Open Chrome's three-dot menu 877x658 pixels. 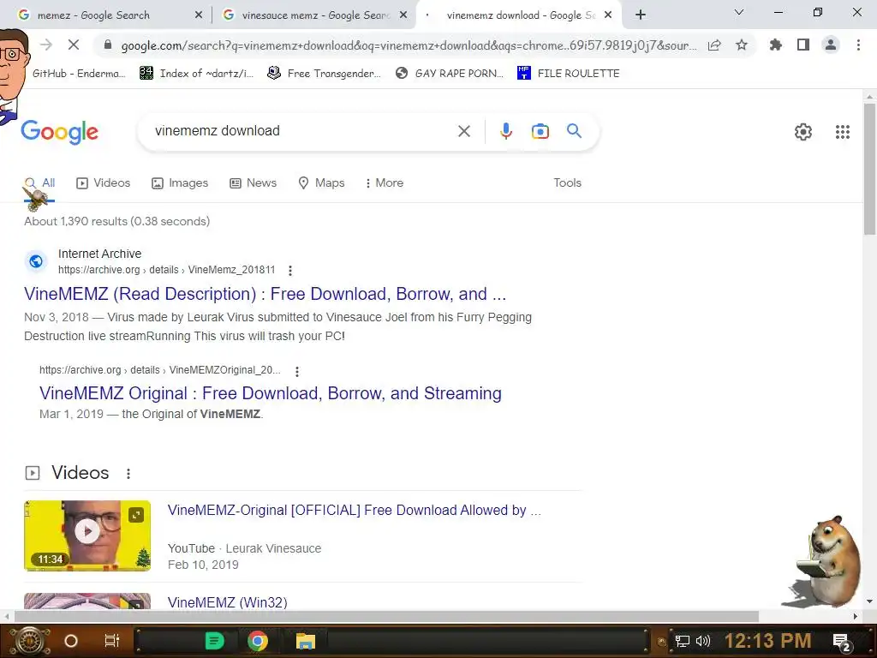pos(858,45)
